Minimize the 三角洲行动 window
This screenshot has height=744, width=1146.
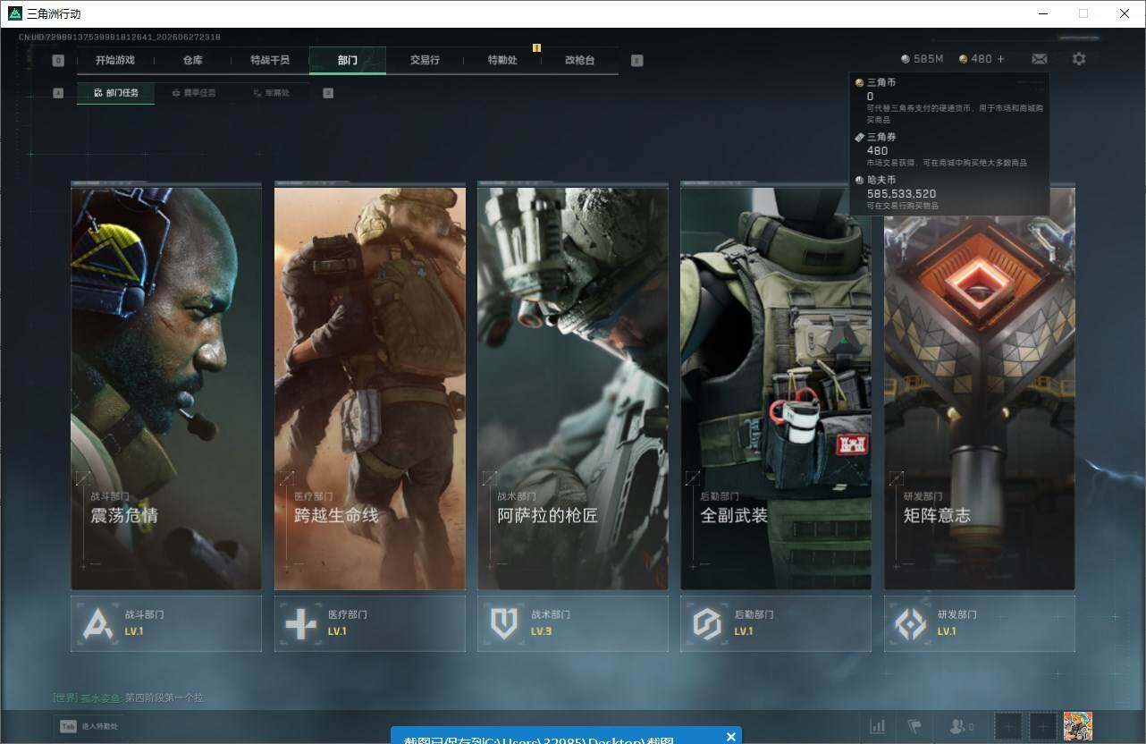[x=1042, y=13]
